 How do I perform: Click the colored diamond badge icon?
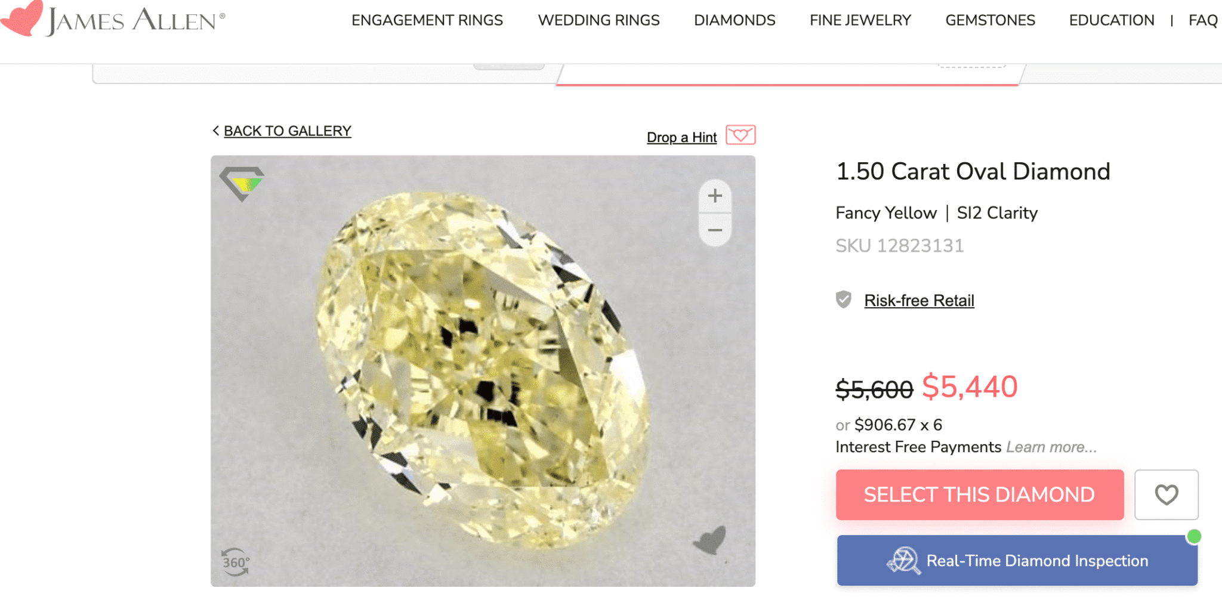[242, 183]
